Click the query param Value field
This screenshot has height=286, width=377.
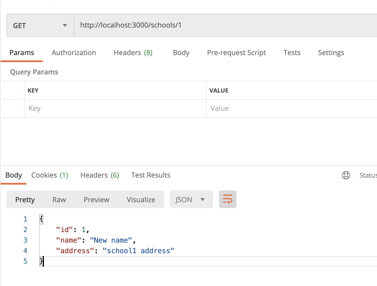[292, 108]
